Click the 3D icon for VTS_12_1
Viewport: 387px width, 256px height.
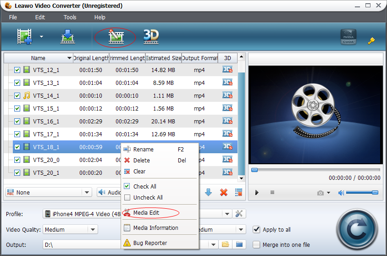tap(227, 69)
